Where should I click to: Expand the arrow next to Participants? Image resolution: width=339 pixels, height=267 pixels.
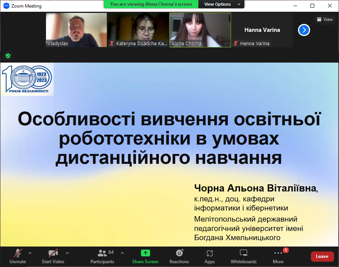(122, 253)
